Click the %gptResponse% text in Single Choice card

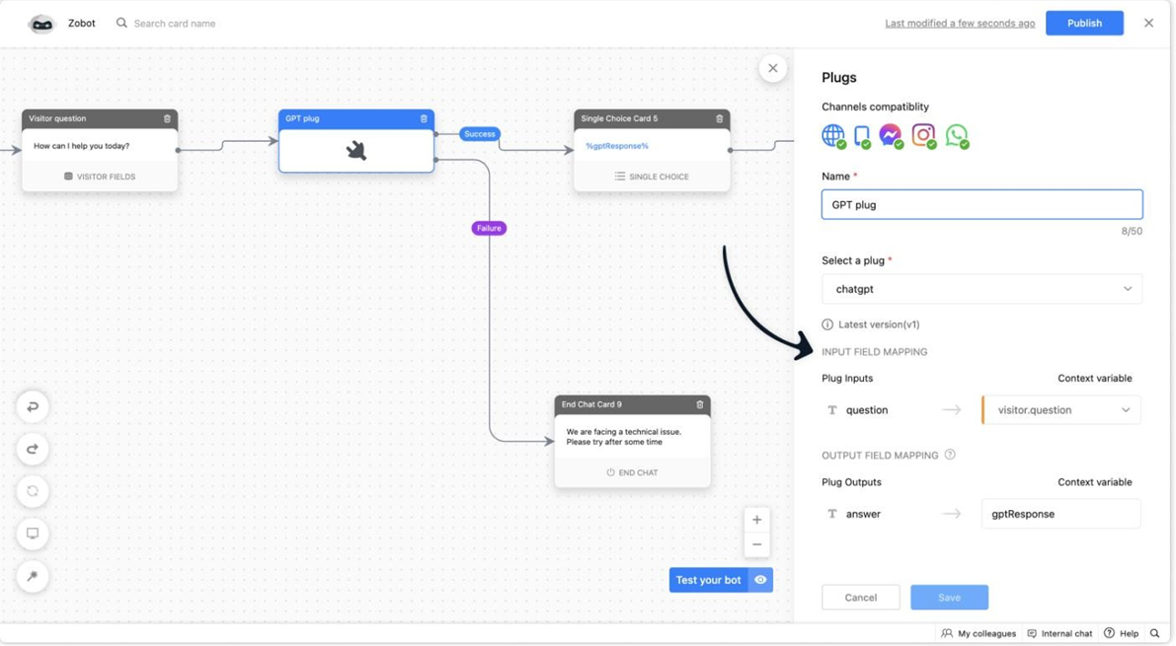click(617, 146)
